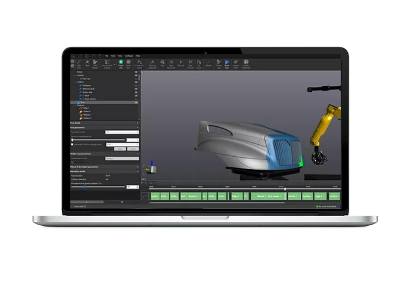Click the green Pause simulation icon

pyautogui.click(x=121, y=61)
